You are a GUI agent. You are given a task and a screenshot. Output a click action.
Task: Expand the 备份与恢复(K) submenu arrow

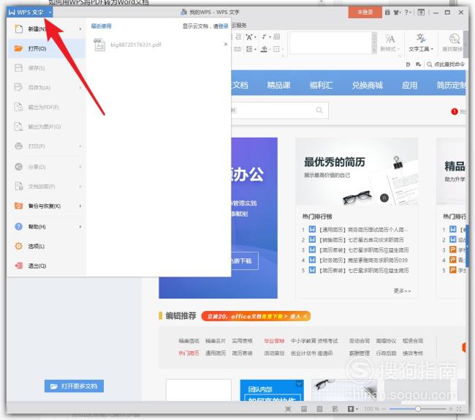(x=80, y=206)
